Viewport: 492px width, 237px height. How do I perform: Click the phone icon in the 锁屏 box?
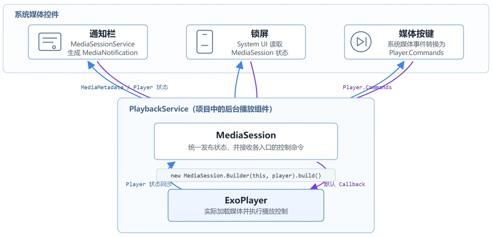205,42
